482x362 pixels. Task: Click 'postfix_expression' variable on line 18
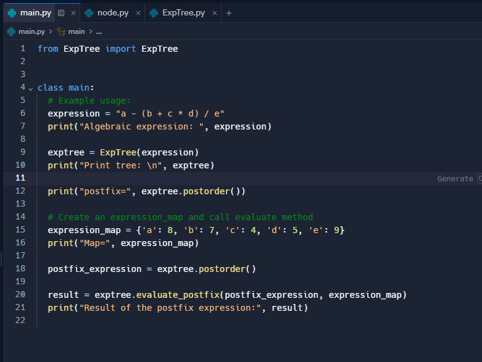94,269
